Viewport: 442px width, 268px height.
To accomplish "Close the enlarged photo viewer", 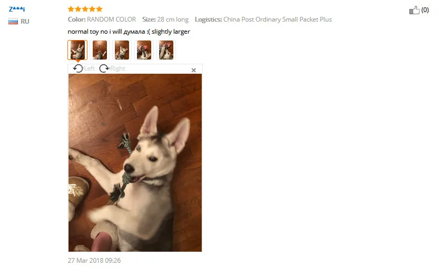I will point(194,70).
